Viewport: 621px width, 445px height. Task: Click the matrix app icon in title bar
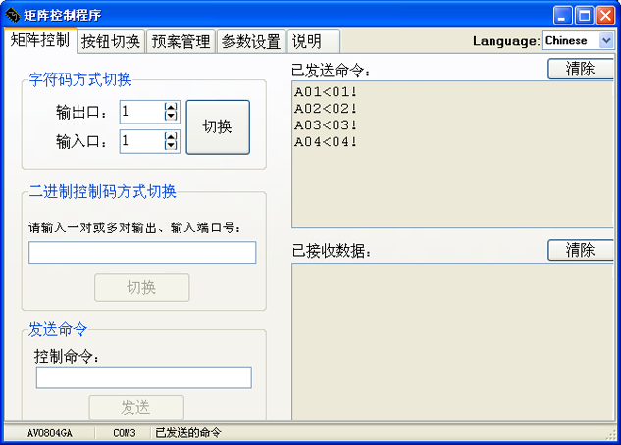pos(13,15)
